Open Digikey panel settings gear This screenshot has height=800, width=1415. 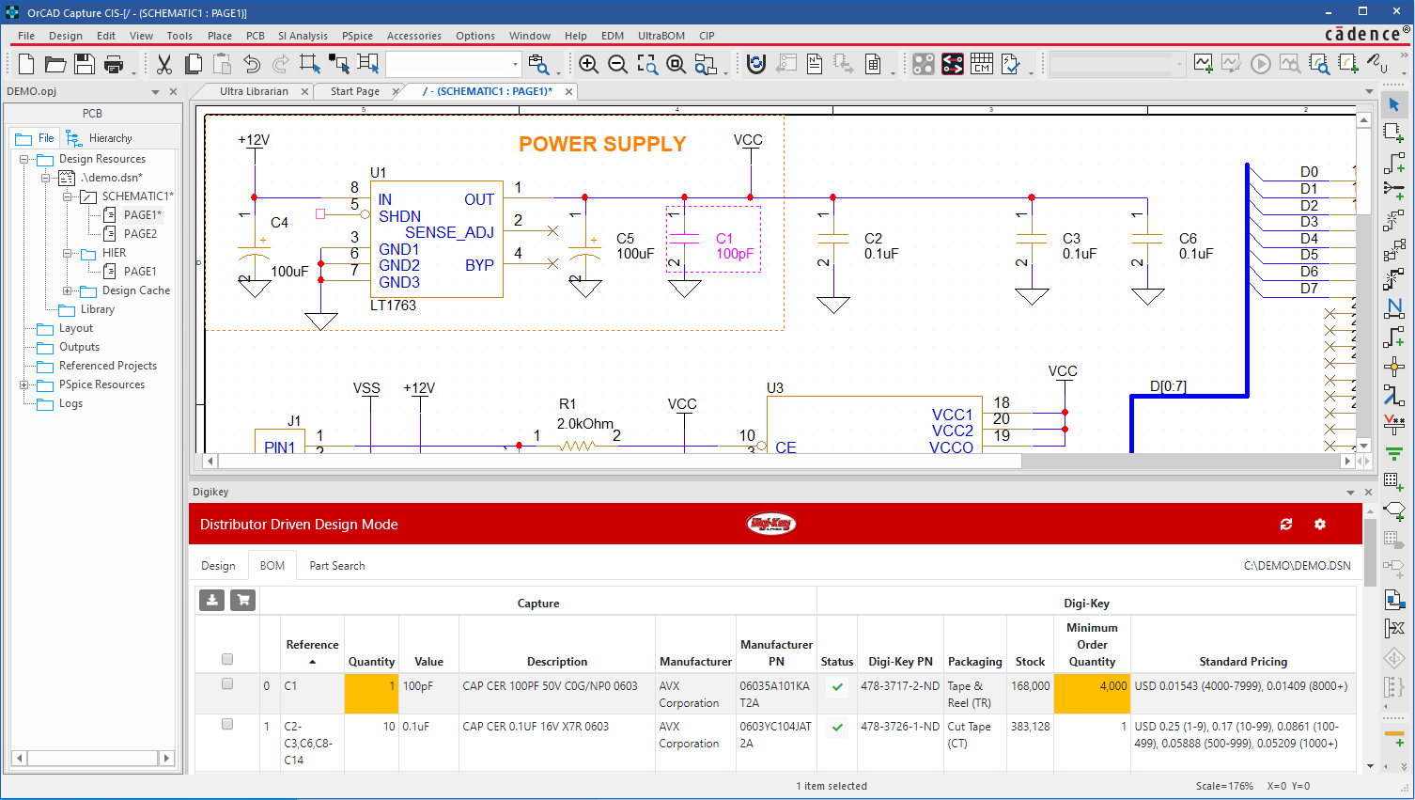[x=1320, y=524]
